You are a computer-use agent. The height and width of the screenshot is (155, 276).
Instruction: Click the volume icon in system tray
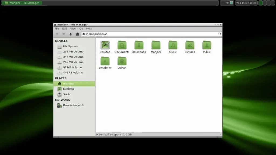coord(227,3)
